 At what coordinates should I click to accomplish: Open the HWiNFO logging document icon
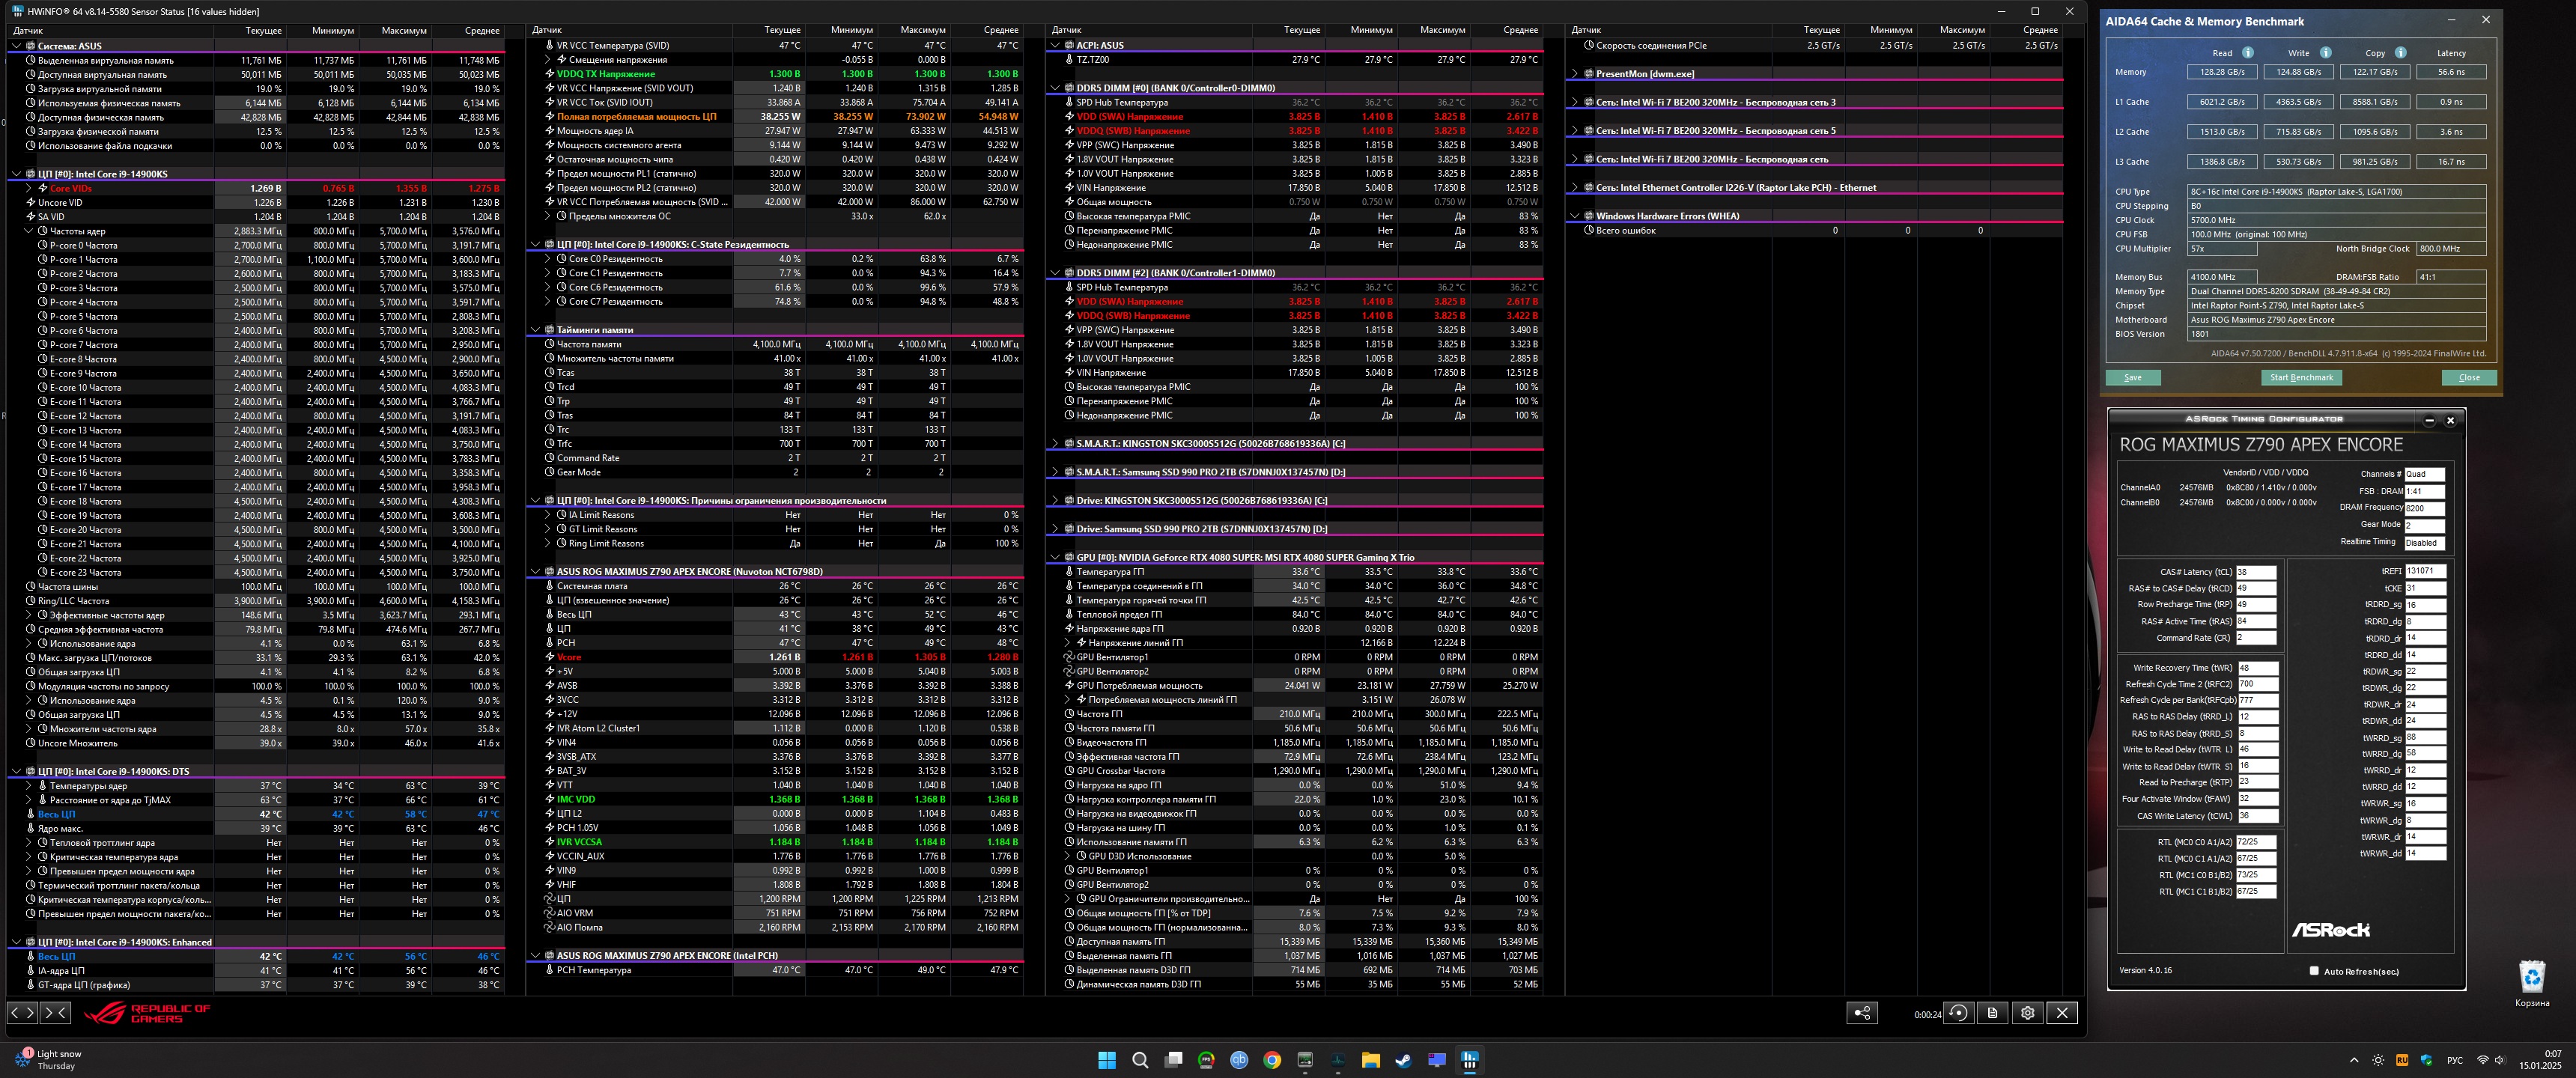(x=1992, y=1013)
